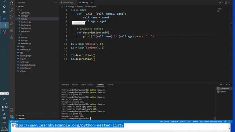Click the feedback icon in status bar
This screenshot has height=132, width=235.
coord(225,121)
